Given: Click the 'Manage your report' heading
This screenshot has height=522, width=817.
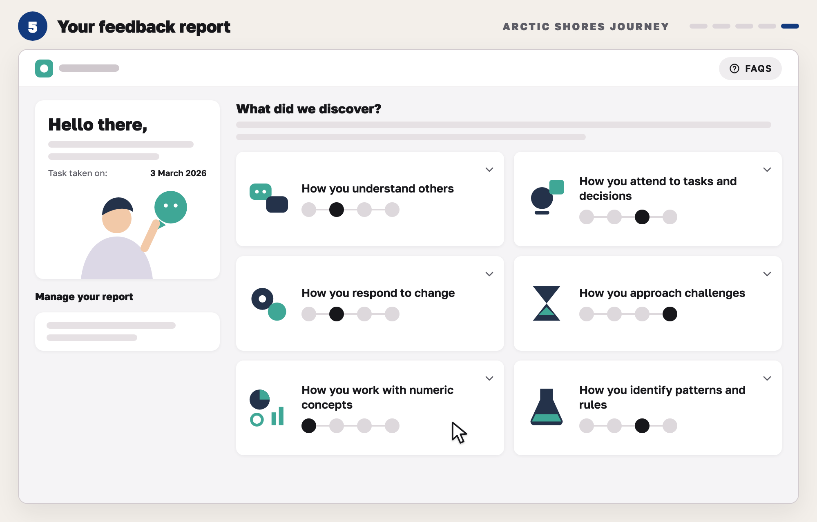Looking at the screenshot, I should pos(84,296).
